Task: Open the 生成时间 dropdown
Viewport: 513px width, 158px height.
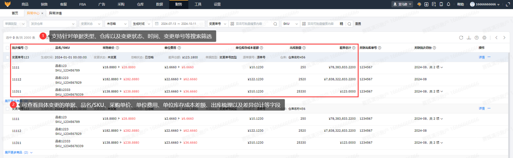Action: [x=142, y=24]
